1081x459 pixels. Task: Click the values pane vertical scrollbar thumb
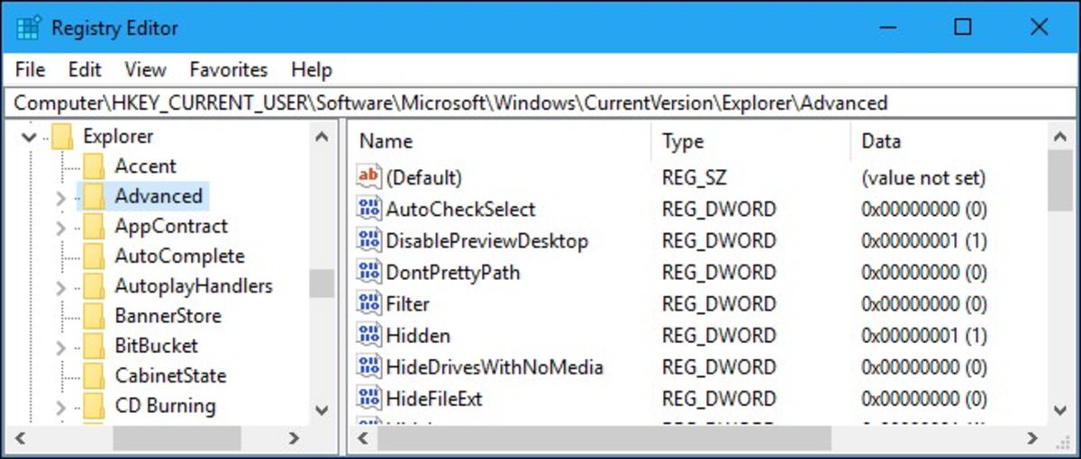click(1058, 180)
